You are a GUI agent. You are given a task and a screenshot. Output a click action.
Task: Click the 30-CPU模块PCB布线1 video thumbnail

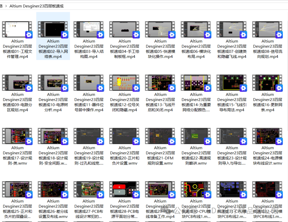(x=196, y=190)
